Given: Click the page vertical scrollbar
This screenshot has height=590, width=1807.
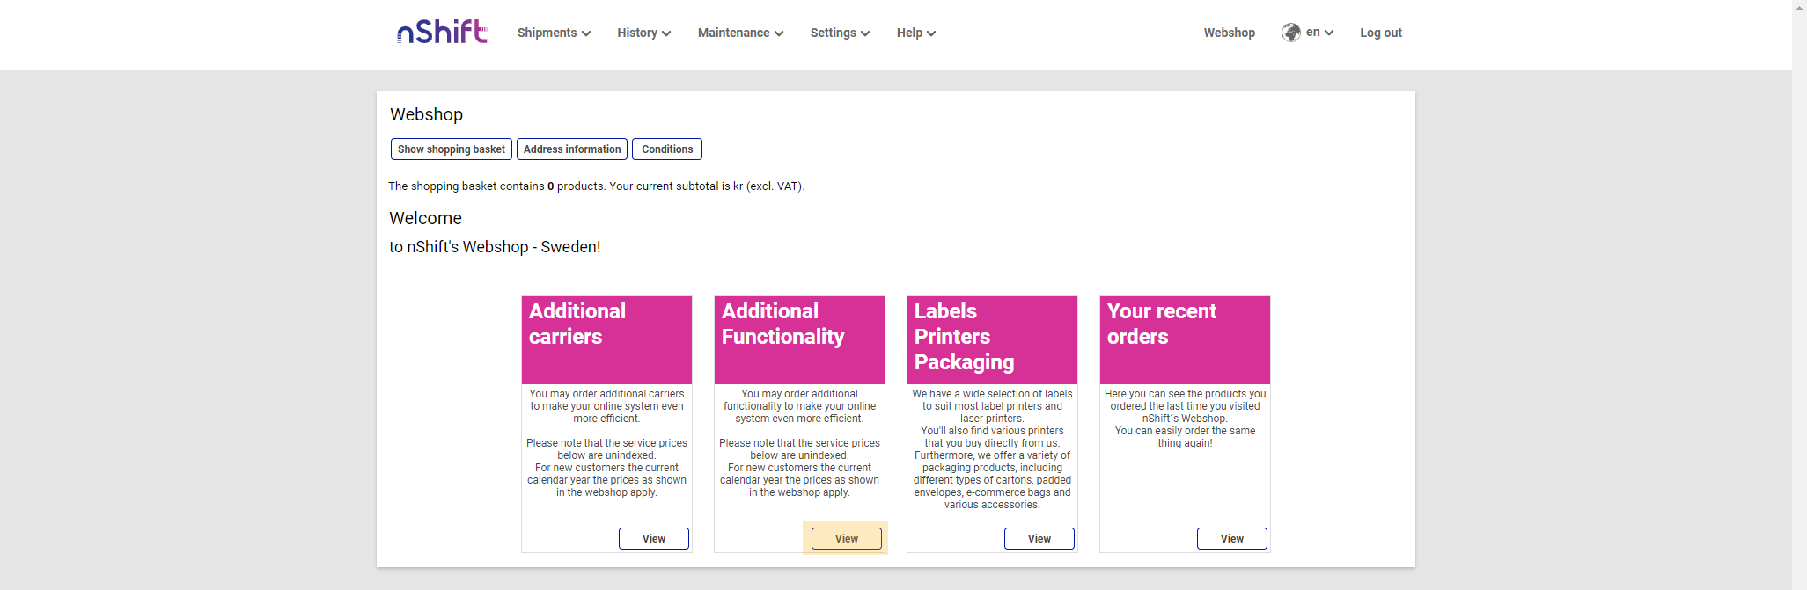Looking at the screenshot, I should [x=1799, y=295].
